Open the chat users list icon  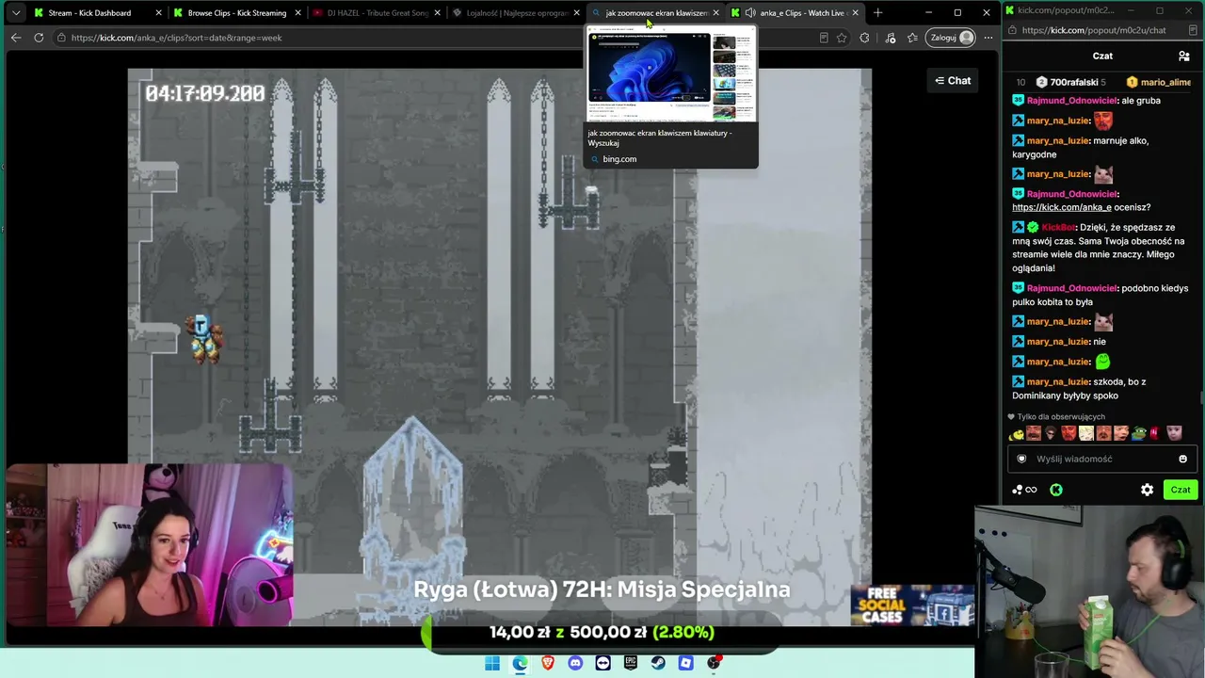tap(1184, 56)
